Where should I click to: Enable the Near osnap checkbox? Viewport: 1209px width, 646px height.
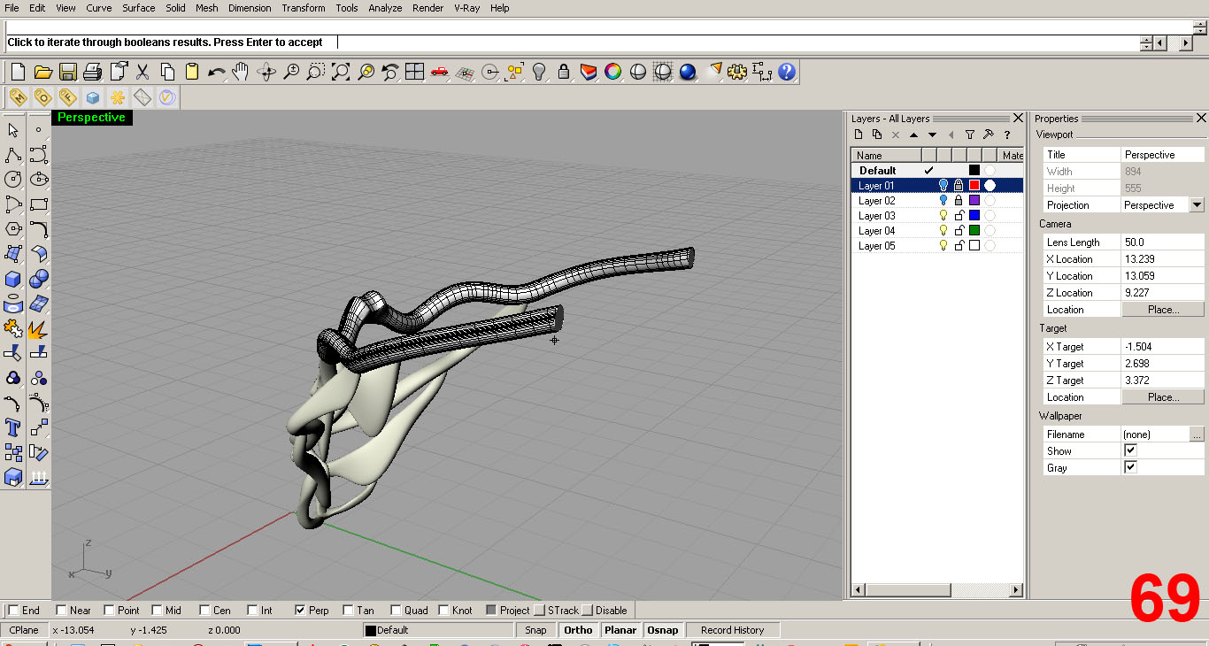point(61,610)
